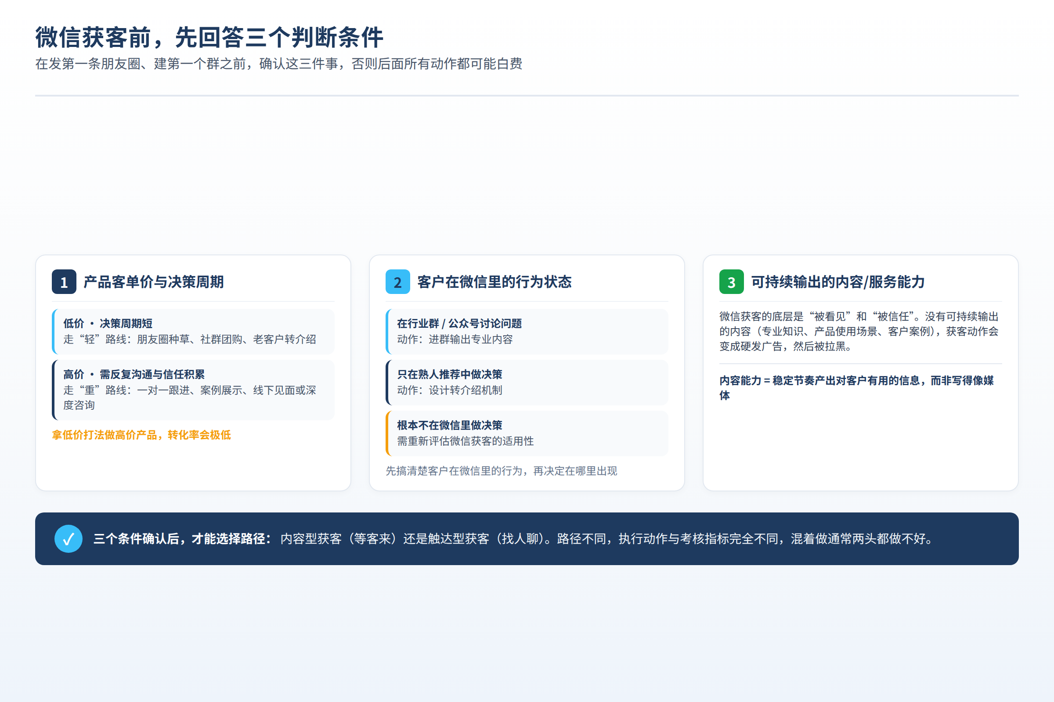The width and height of the screenshot is (1054, 702).
Task: Click orange warning 拿低价打法做高价产品
Action: click(x=141, y=435)
